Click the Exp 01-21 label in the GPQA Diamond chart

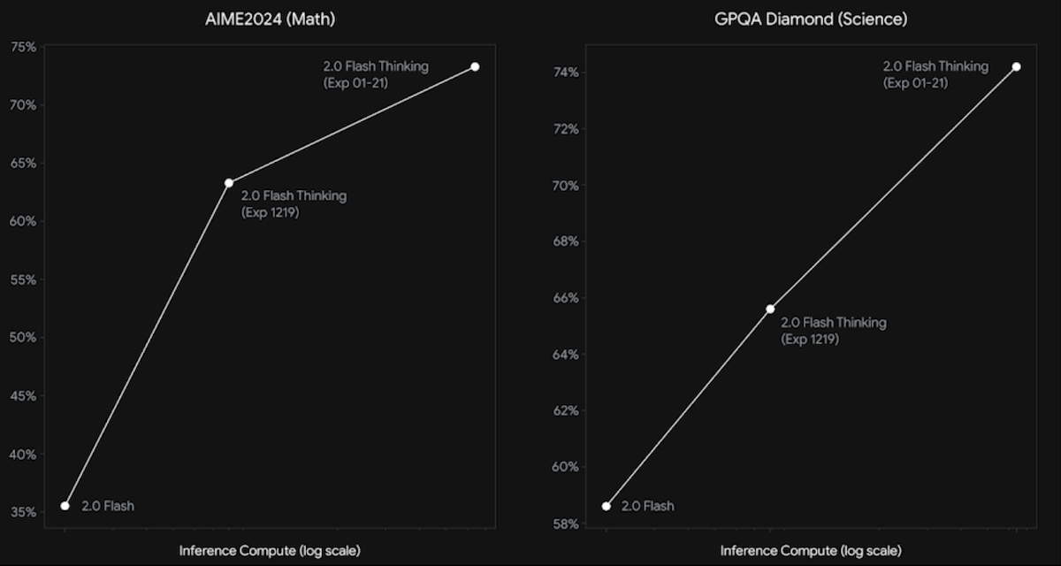[x=935, y=74]
